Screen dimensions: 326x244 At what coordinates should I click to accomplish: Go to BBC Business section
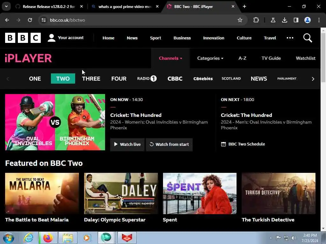coord(182,38)
